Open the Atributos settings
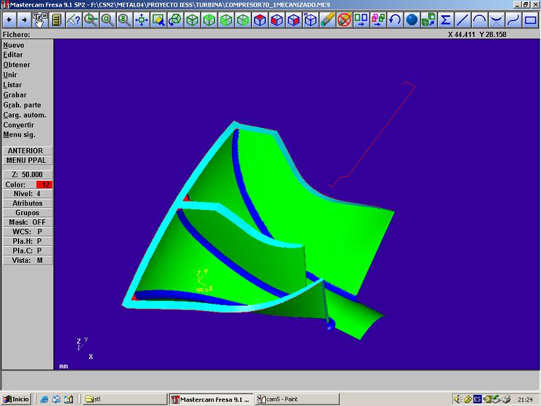The height and width of the screenshot is (406, 541). [27, 203]
